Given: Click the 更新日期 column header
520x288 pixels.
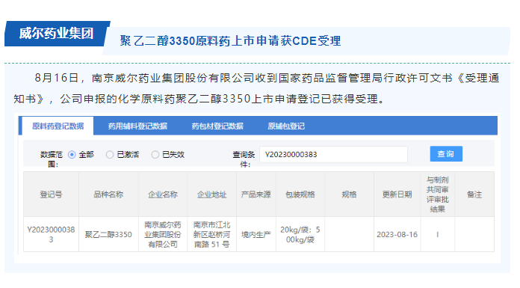Looking at the screenshot, I should [x=397, y=194].
